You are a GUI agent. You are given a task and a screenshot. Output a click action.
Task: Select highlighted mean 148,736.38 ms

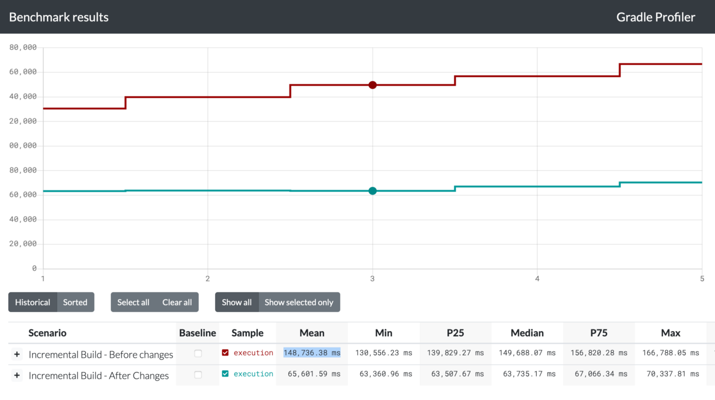click(x=312, y=352)
